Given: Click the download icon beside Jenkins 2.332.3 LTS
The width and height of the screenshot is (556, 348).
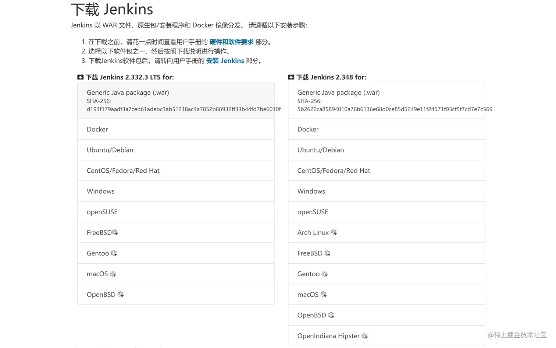Looking at the screenshot, I should tap(81, 77).
